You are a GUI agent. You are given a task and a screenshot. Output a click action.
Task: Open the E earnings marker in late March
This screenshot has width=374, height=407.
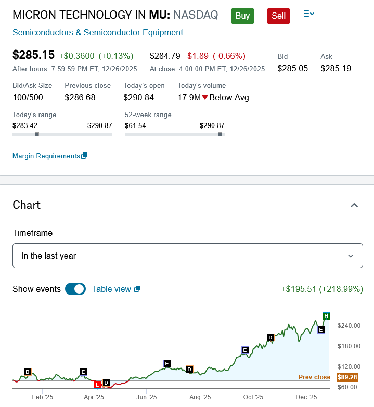(x=83, y=372)
